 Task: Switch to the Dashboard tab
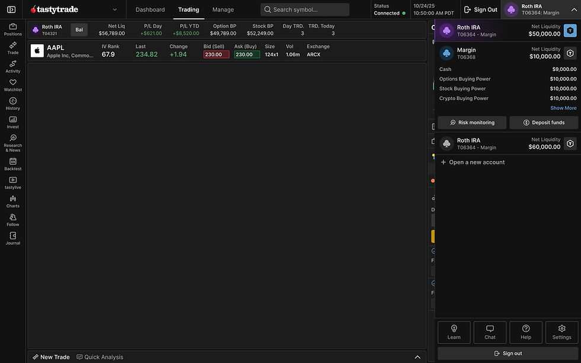coord(150,9)
